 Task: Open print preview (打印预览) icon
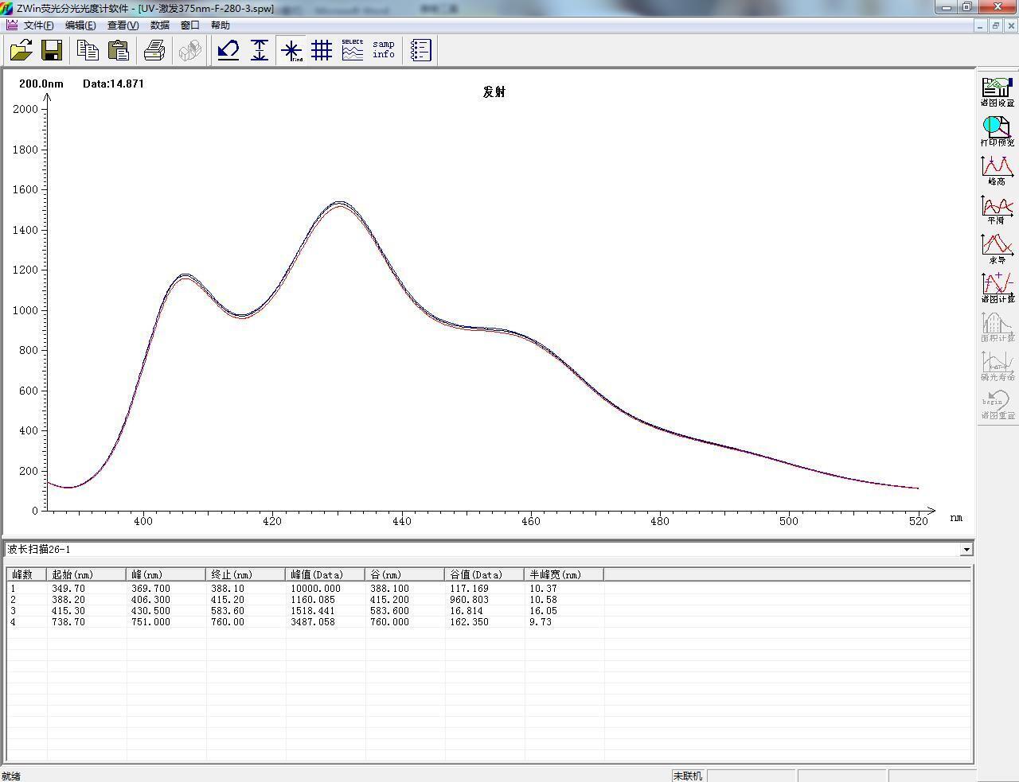[998, 131]
